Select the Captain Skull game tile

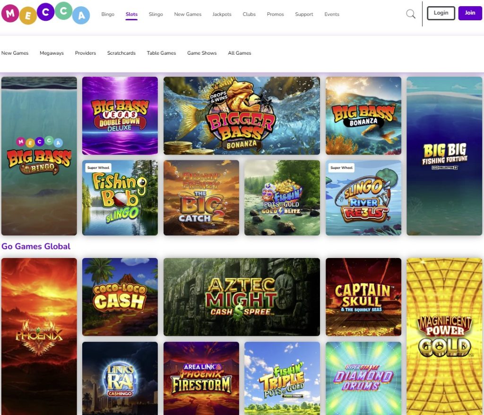click(363, 297)
